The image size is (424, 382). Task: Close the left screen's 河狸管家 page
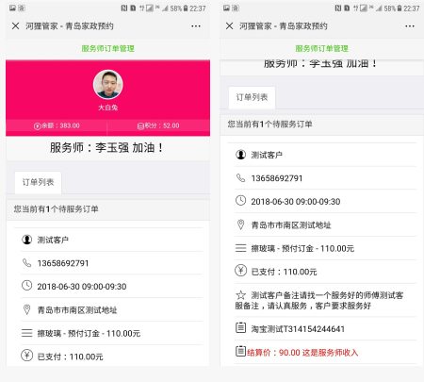(x=16, y=26)
